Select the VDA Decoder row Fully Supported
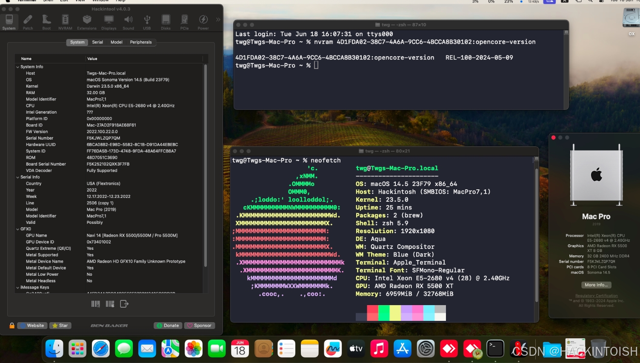The height and width of the screenshot is (363, 640). tap(109, 171)
